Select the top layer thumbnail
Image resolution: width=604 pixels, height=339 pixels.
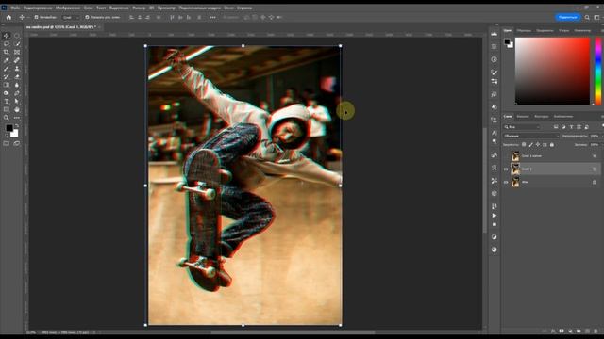tap(515, 156)
